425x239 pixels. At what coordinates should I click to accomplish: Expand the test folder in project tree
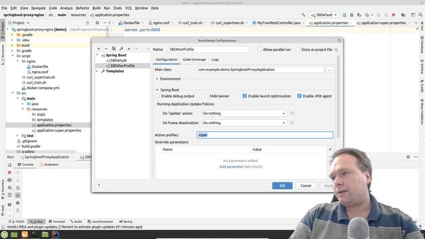pyautogui.click(x=18, y=135)
